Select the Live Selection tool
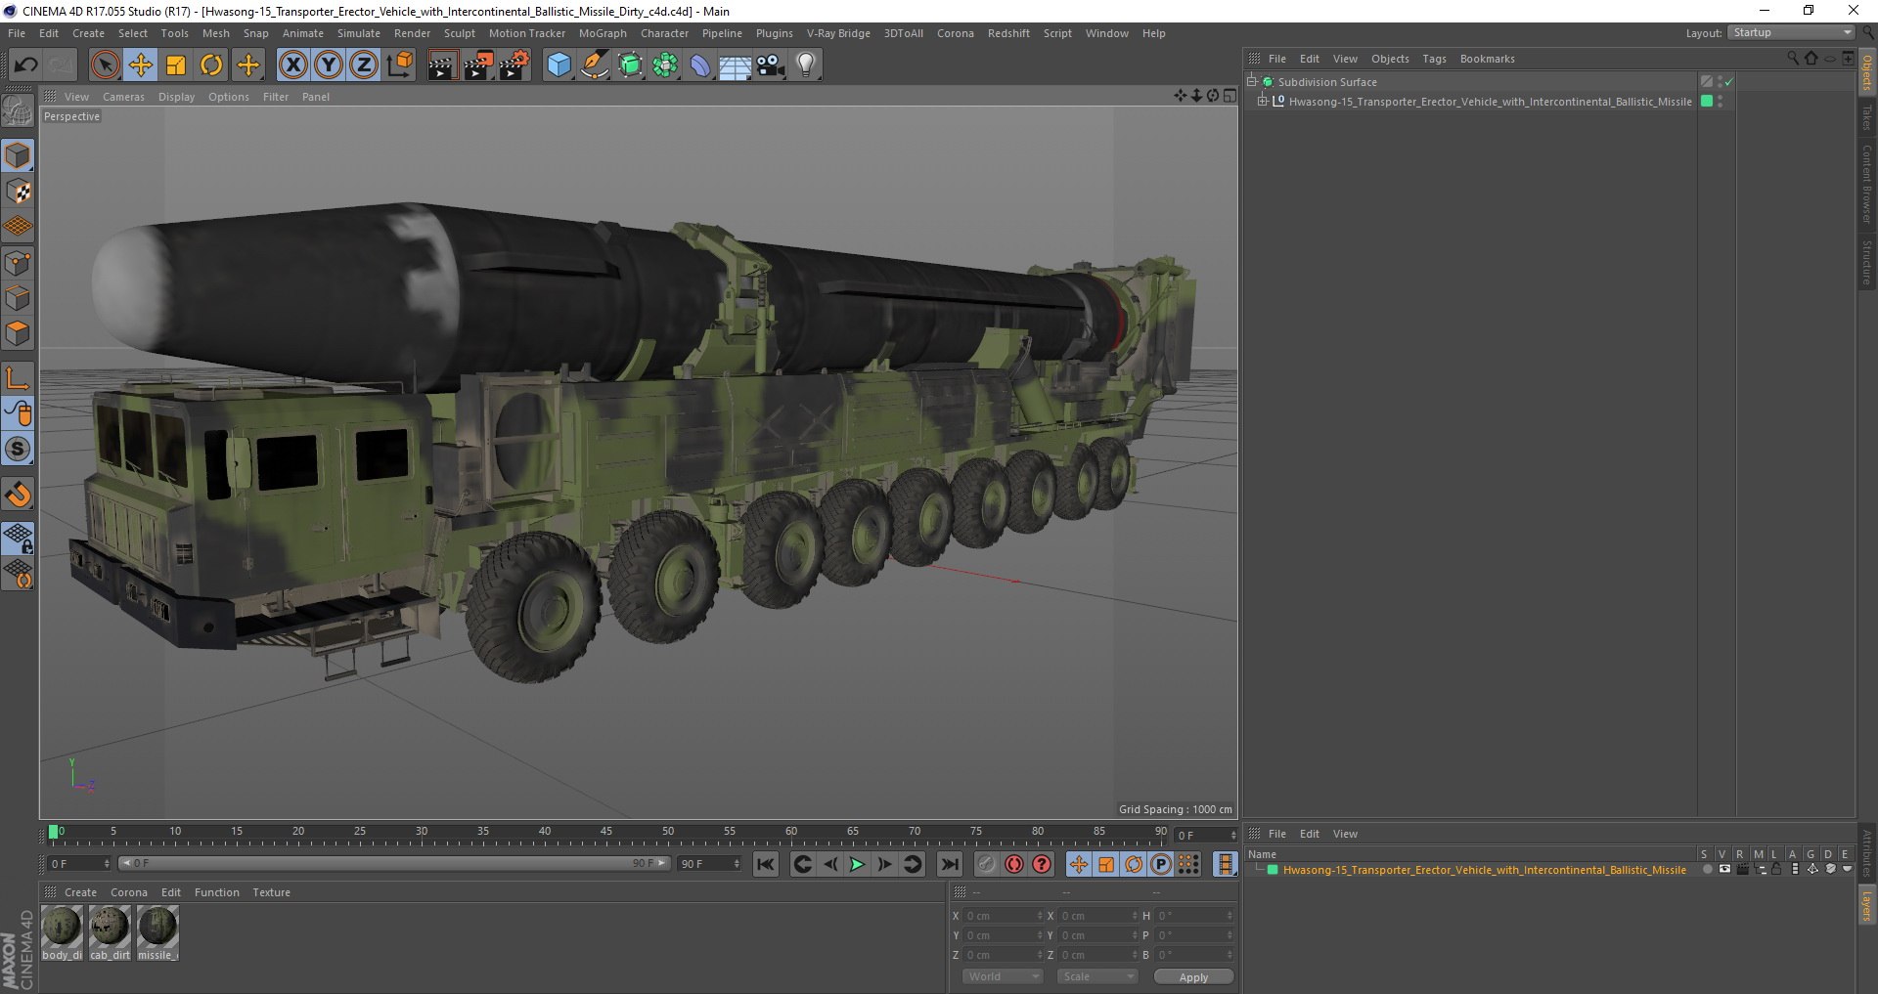 point(105,65)
